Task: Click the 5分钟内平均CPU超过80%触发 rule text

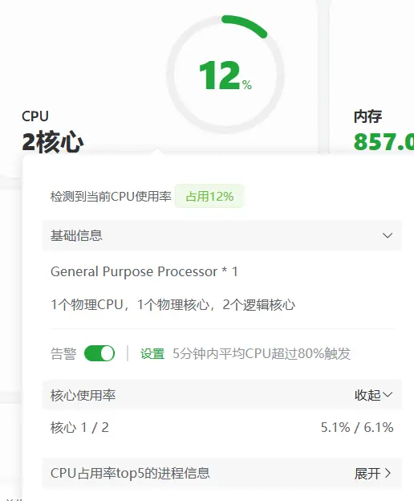Action: click(x=262, y=354)
